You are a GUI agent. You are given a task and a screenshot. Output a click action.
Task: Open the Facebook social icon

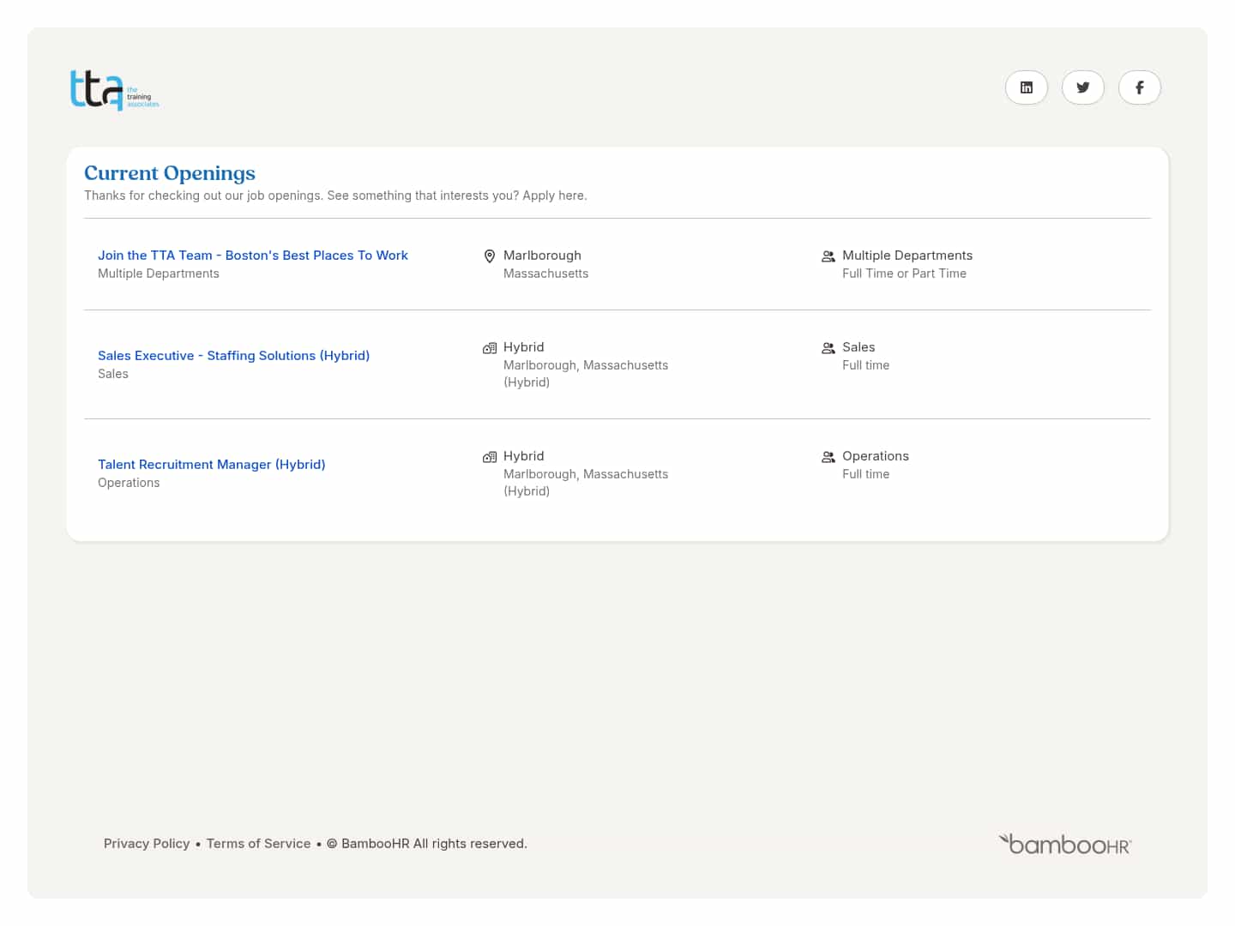(1140, 87)
